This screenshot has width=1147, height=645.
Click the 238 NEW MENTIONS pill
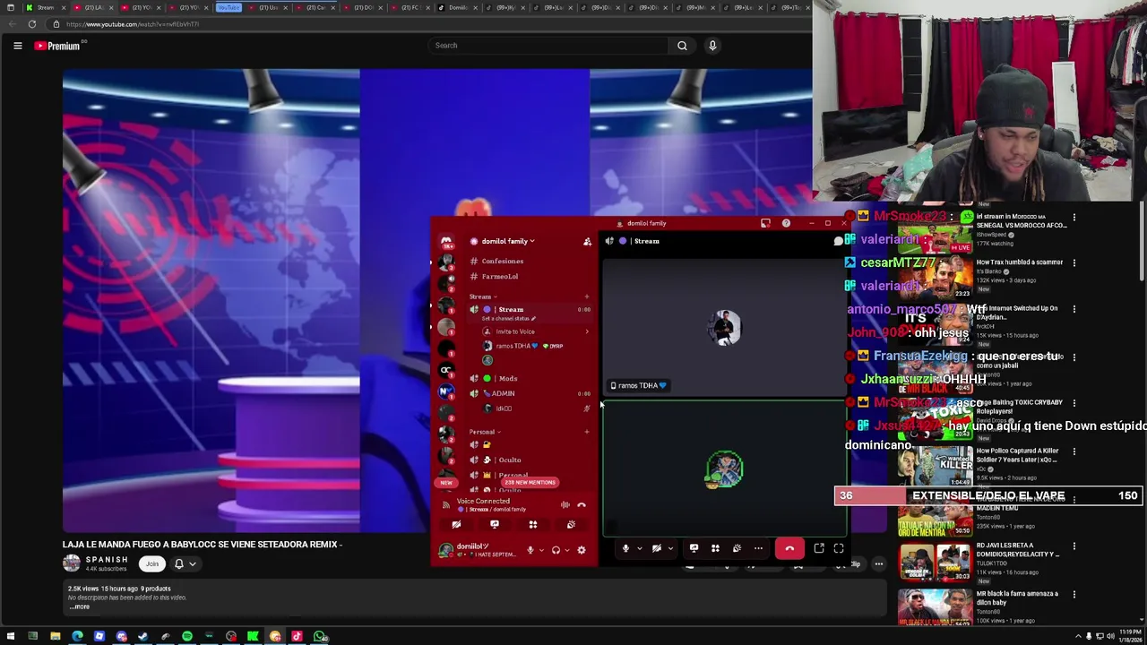pyautogui.click(x=530, y=482)
